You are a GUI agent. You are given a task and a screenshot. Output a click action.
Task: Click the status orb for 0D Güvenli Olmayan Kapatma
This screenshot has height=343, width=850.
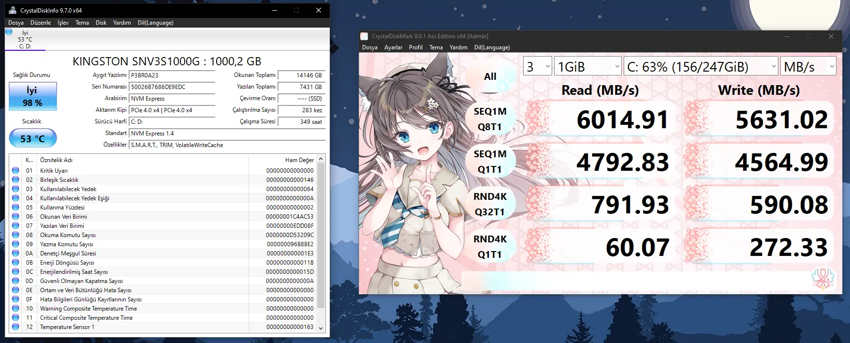pyautogui.click(x=15, y=281)
